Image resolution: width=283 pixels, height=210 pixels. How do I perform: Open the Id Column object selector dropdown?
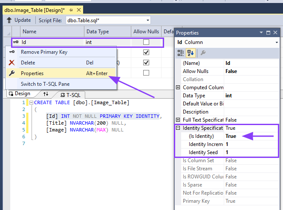tap(277, 42)
